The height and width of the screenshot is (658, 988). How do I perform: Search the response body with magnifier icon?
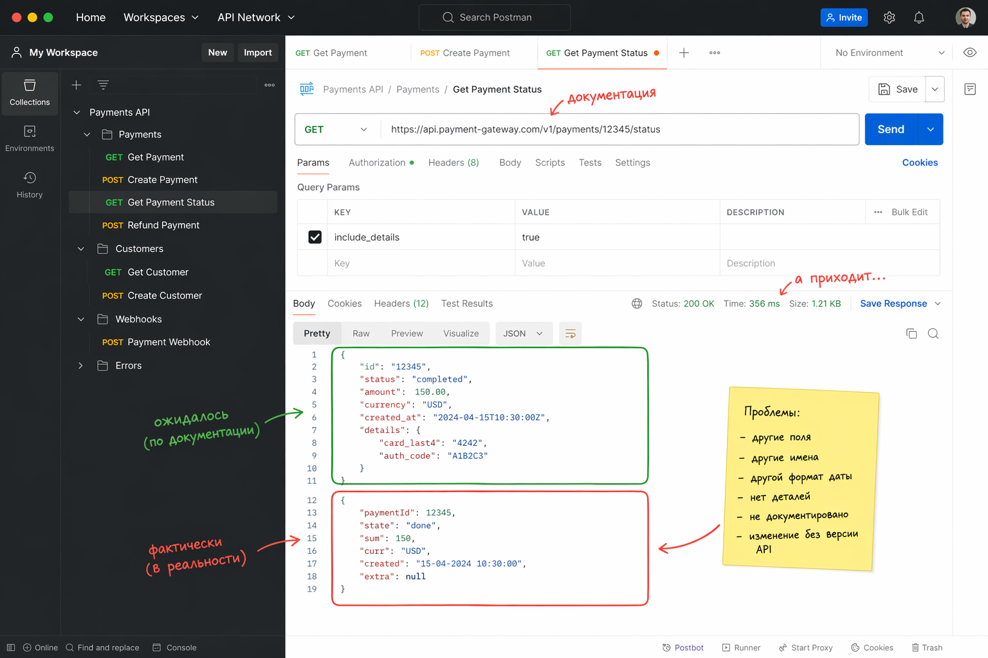933,333
